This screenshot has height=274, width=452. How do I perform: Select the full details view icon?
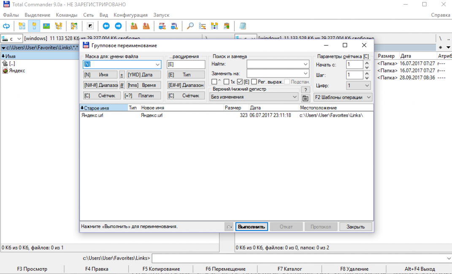(34, 26)
